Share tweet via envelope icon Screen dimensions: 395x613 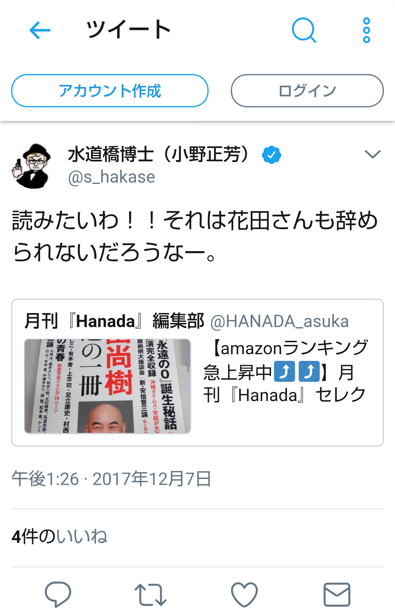[x=337, y=594]
